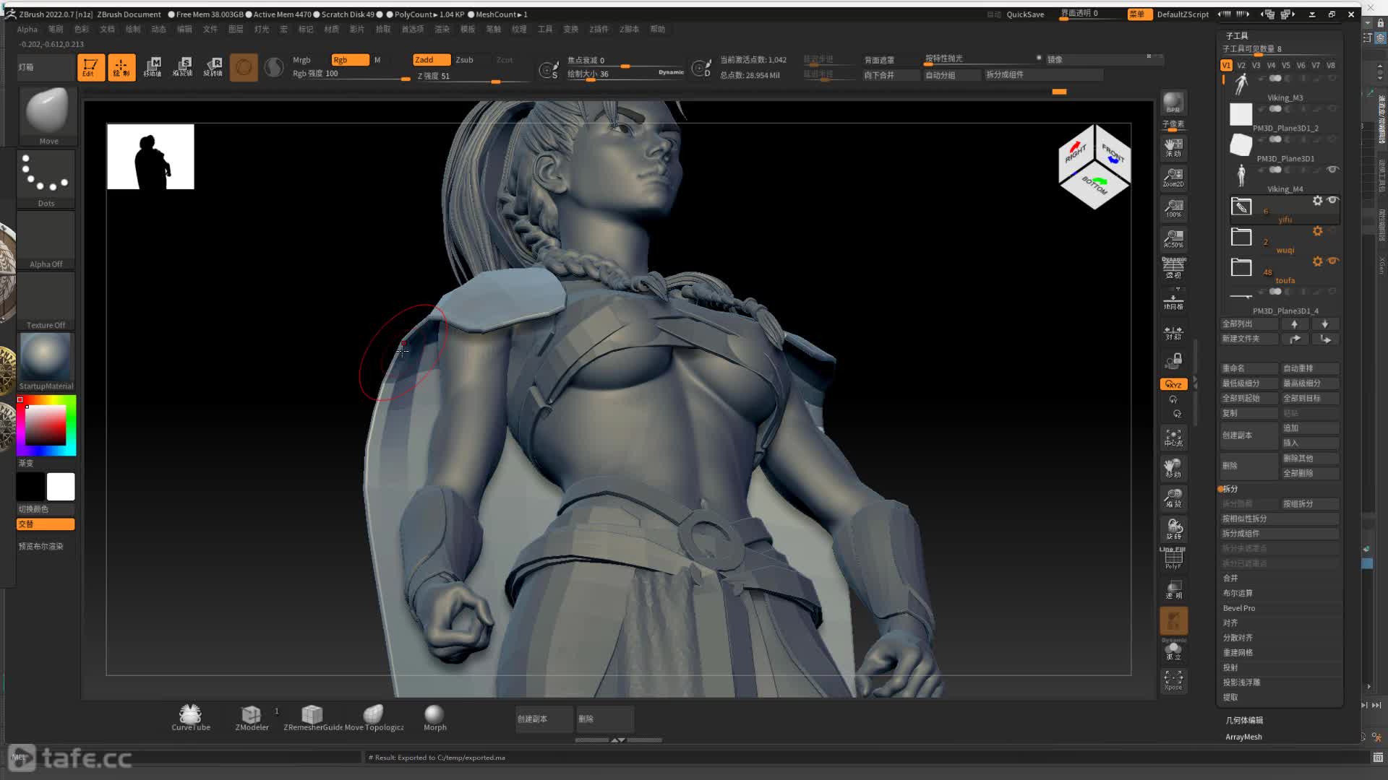
Task: Adjust the 绘制大小 36 draw size slider
Action: [626, 74]
